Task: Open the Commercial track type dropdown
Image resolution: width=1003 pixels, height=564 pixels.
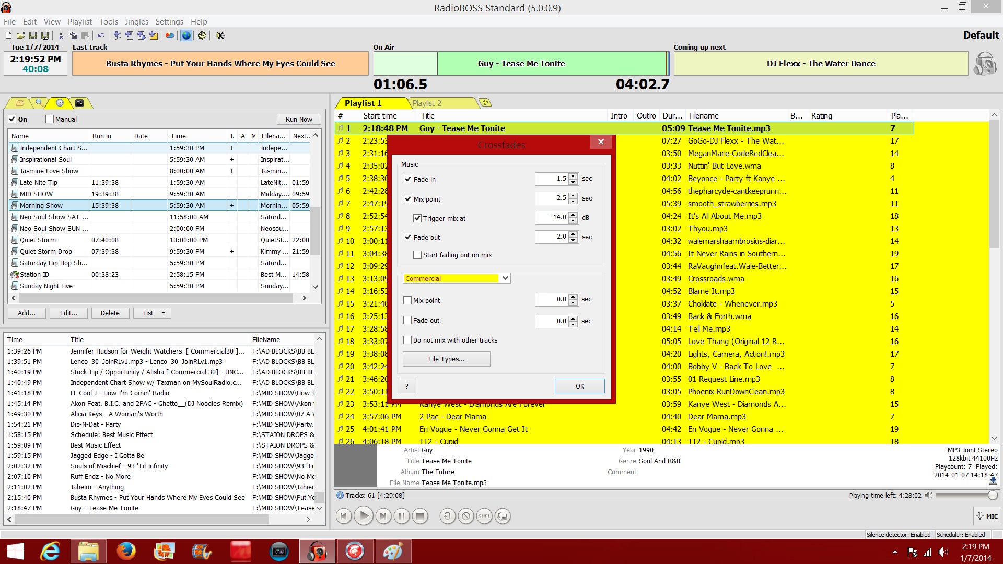Action: click(505, 278)
